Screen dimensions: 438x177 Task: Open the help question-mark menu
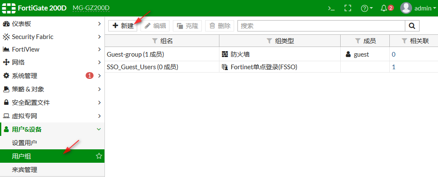[x=367, y=8]
